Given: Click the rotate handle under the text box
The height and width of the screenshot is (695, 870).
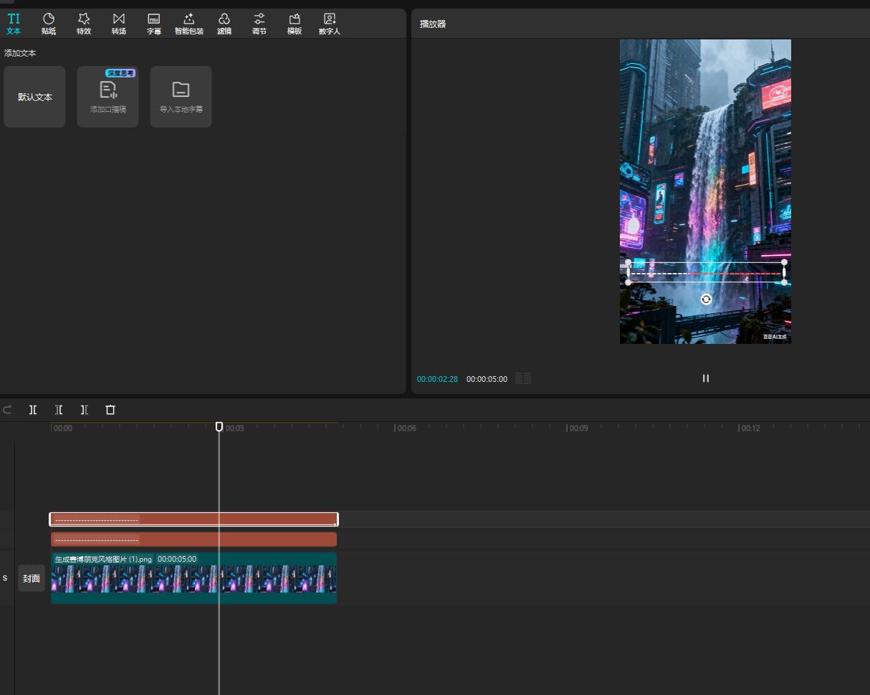Looking at the screenshot, I should [x=706, y=299].
